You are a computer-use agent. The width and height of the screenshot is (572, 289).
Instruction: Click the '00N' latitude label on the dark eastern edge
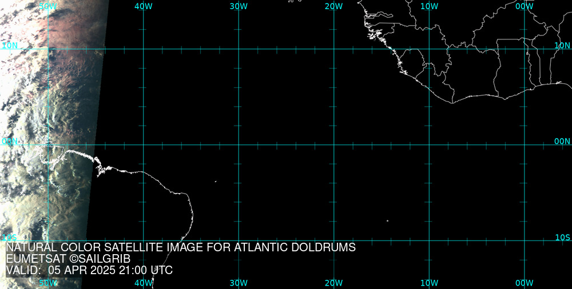pos(562,142)
